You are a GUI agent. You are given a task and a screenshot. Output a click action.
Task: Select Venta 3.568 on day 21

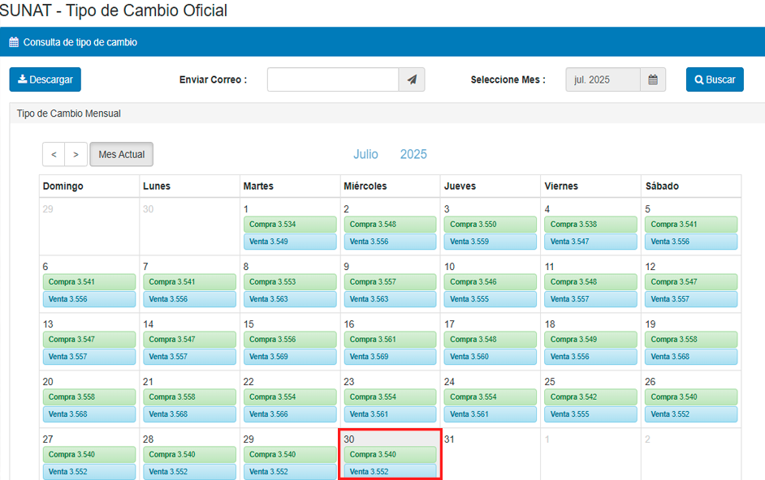tap(189, 414)
